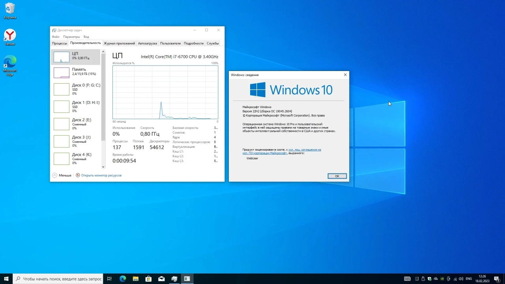The width and height of the screenshot is (505, 284).
Task: Open File Explorer from the taskbar
Action: pos(135,279)
